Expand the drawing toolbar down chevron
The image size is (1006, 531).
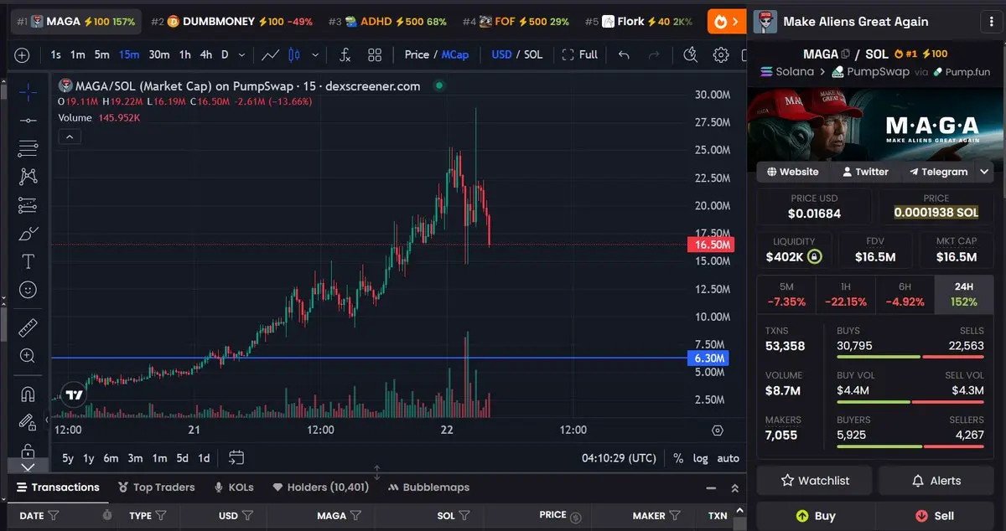click(x=28, y=467)
